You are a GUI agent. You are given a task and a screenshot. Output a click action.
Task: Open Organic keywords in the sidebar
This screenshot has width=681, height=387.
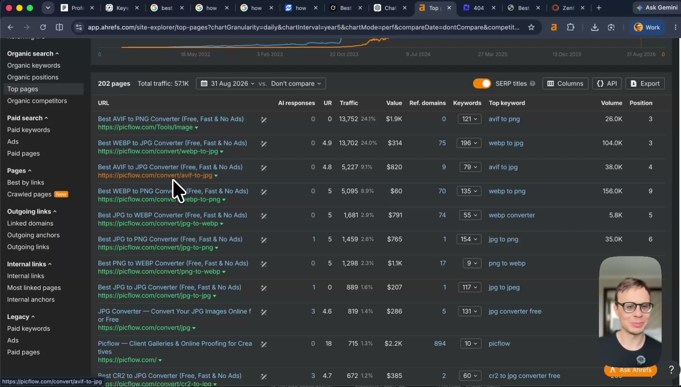[34, 65]
